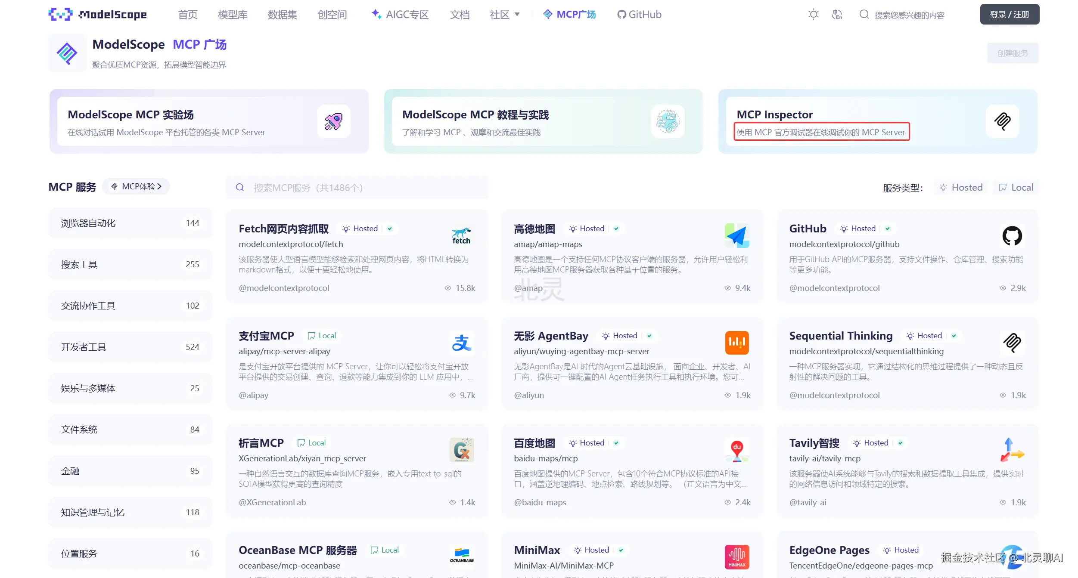The image size is (1078, 578).
Task: Toggle the light/dark theme sun icon
Action: point(813,15)
